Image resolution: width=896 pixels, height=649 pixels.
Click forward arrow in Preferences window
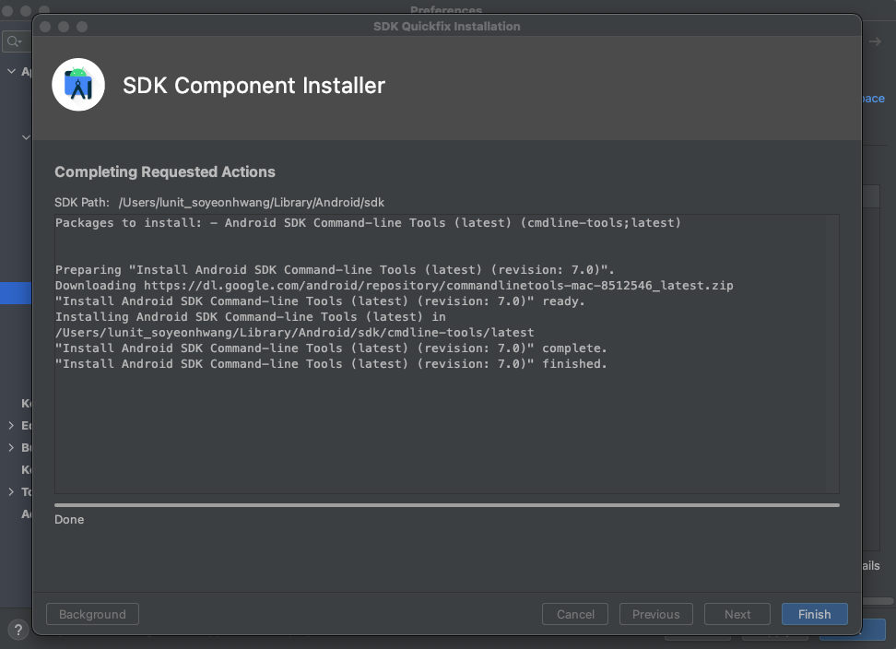pos(875,41)
